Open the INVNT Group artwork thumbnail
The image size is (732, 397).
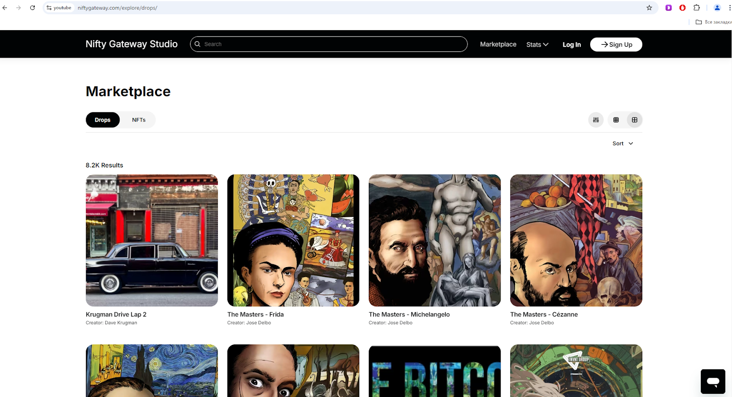[x=576, y=371]
